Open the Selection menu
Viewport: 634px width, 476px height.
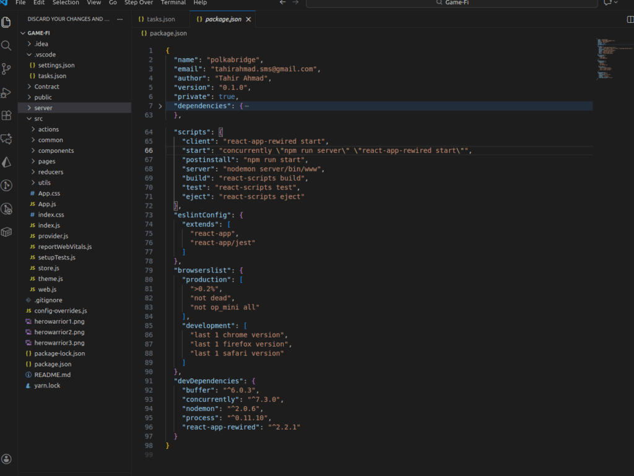point(66,2)
